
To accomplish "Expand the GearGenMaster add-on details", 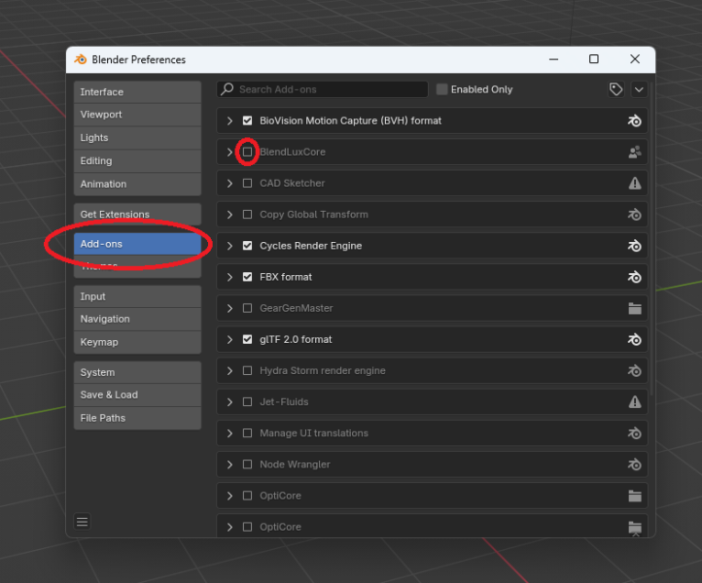I will click(229, 308).
